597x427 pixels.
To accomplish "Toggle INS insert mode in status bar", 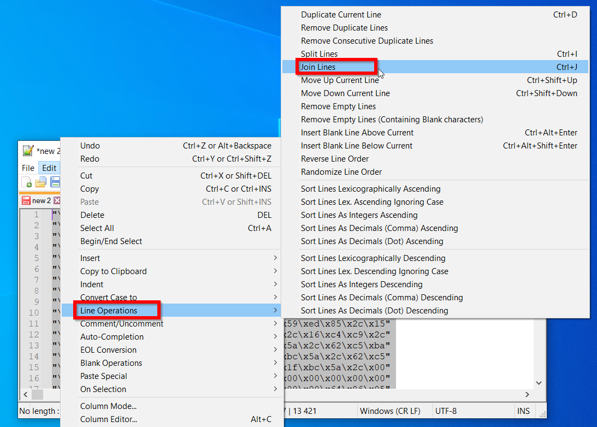I will [x=523, y=411].
